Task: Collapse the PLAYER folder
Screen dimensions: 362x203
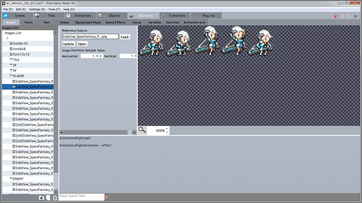Action: [x=11, y=76]
